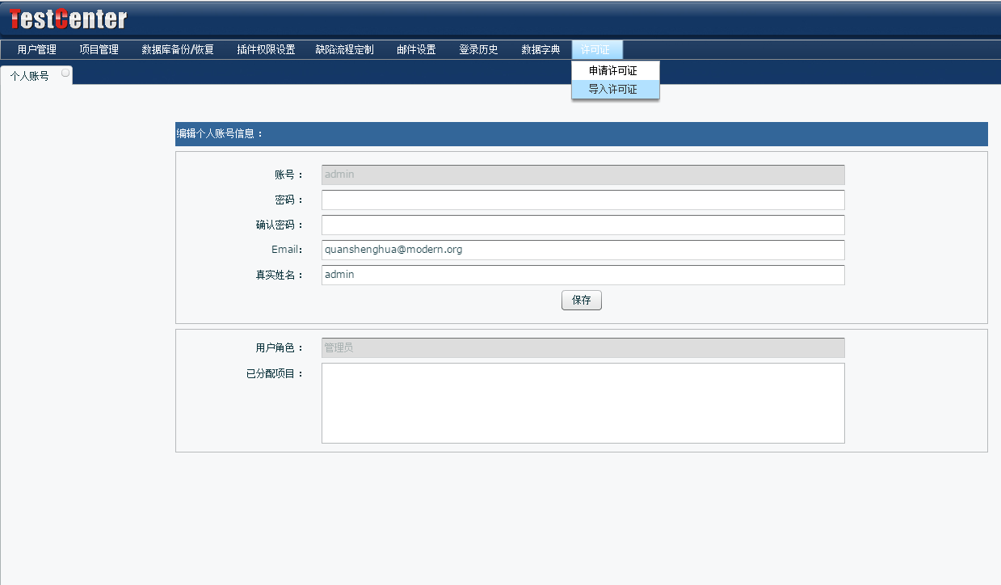Open the 缺陷流程定制 menu
Screen dimensions: 1001x585
[344, 49]
